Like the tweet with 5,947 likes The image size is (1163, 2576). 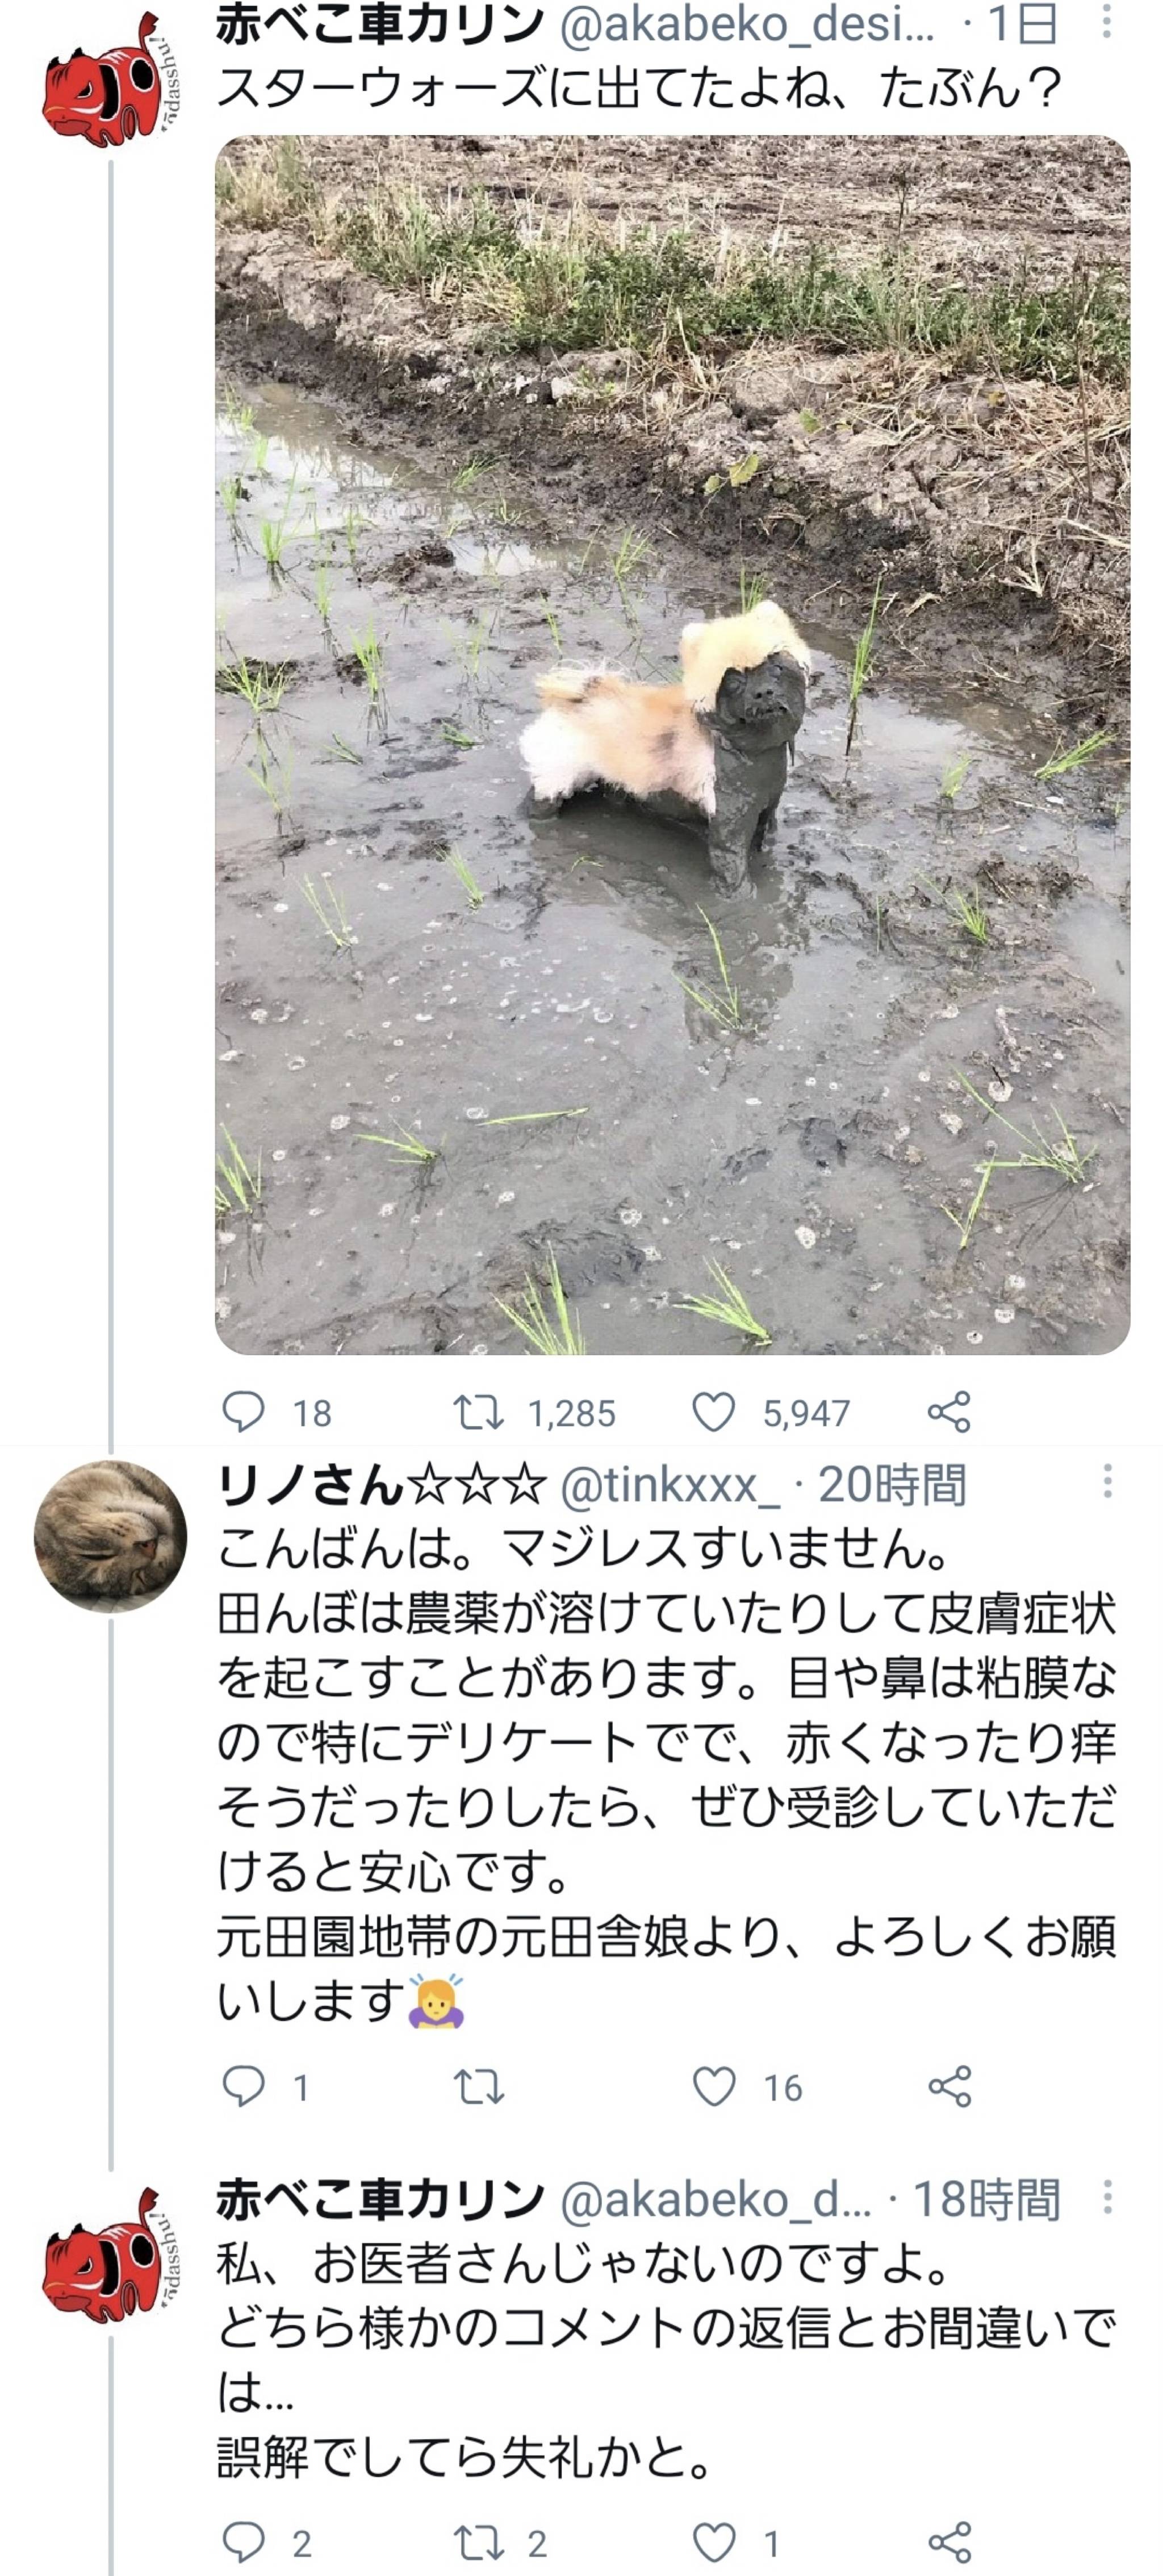713,1412
